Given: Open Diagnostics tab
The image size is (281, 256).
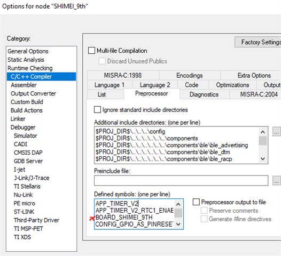Looking at the screenshot, I should (204, 94).
